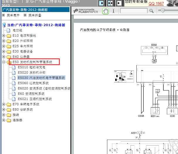Screen dimensions: 178x154
Task: Click the C038 connector label in diagram
Action: (x=141, y=116)
